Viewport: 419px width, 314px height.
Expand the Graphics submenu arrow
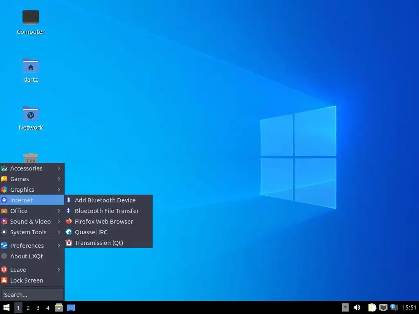tap(59, 190)
